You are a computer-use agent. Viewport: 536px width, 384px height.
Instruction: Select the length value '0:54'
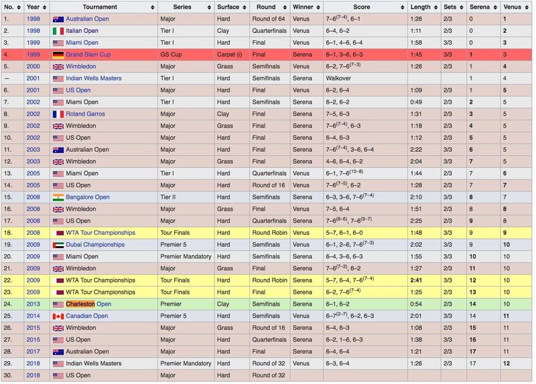pyautogui.click(x=416, y=304)
